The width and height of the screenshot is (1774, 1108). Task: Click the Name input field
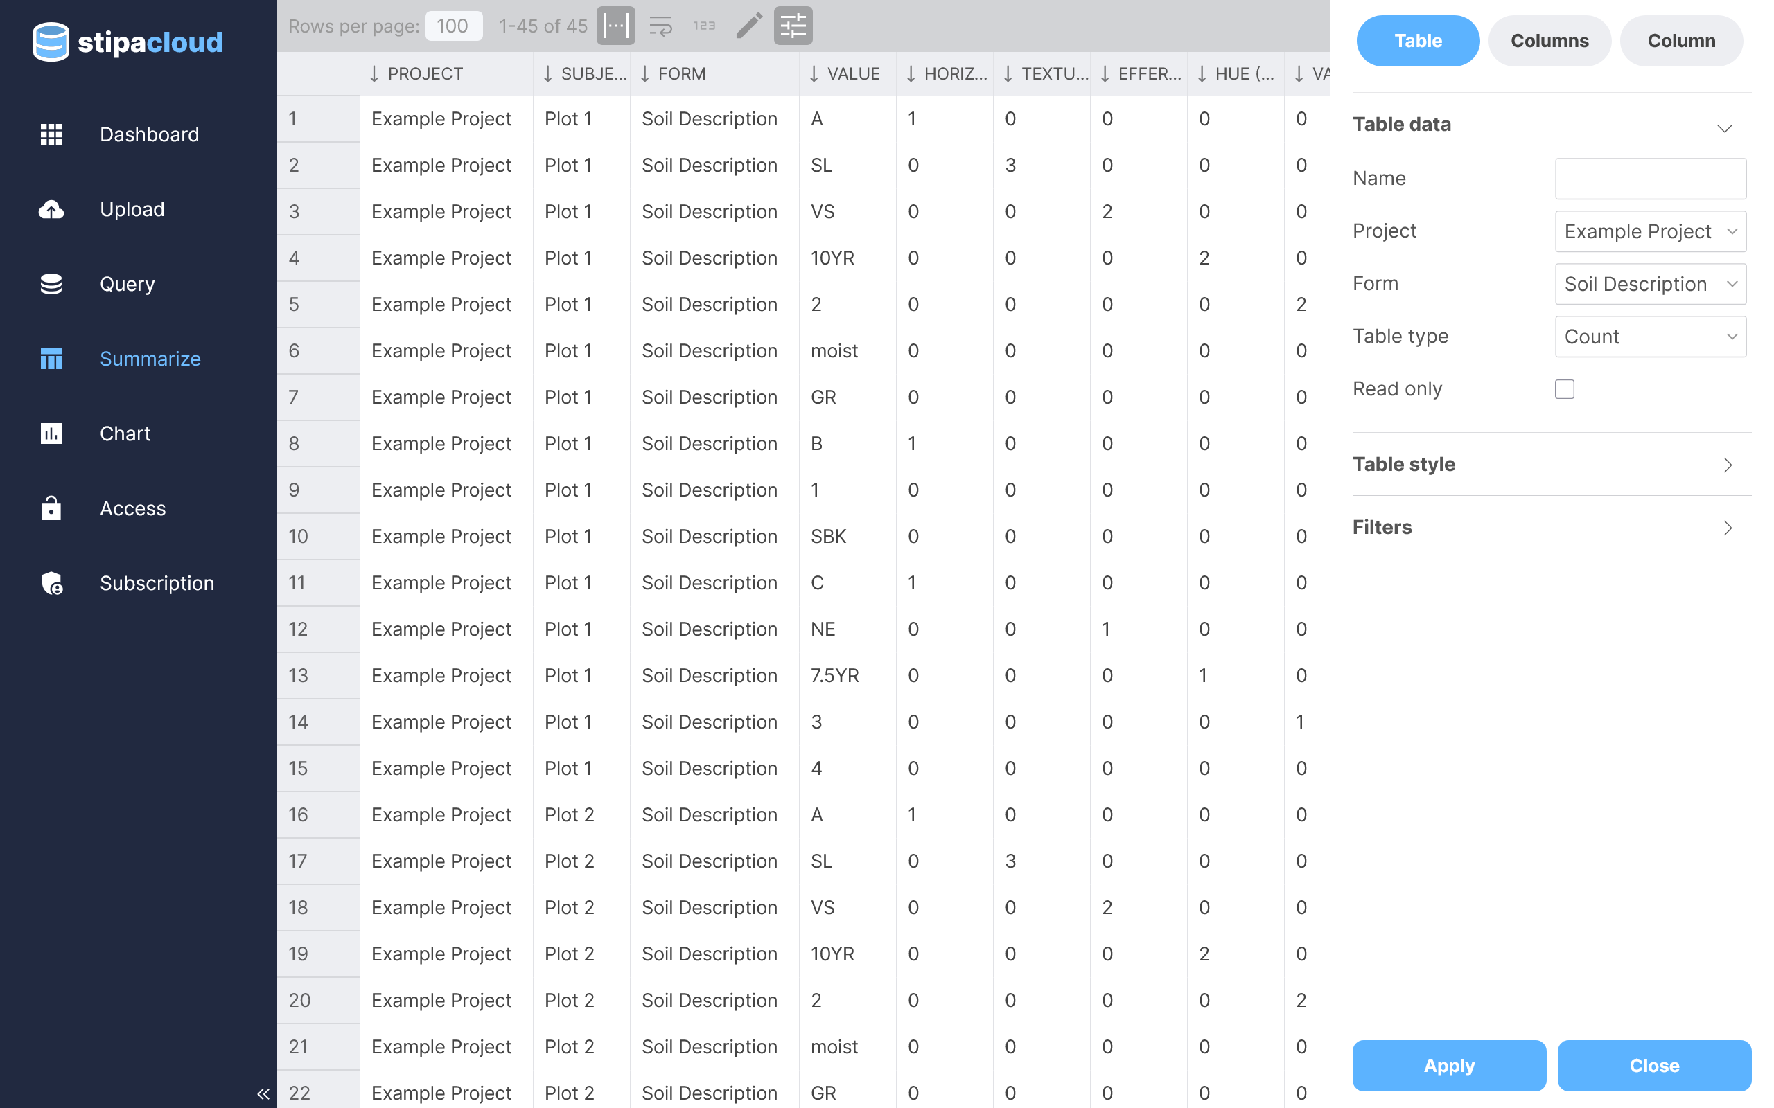click(x=1650, y=179)
